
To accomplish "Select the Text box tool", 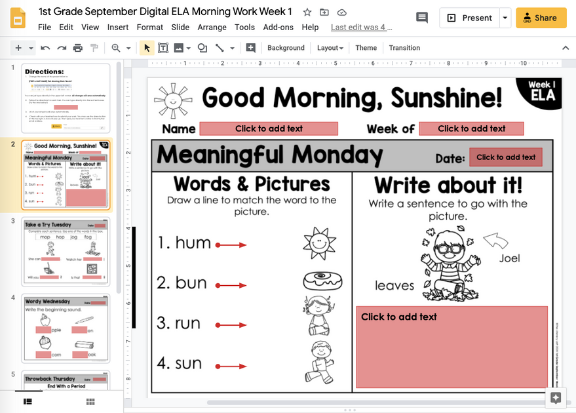I will [163, 47].
